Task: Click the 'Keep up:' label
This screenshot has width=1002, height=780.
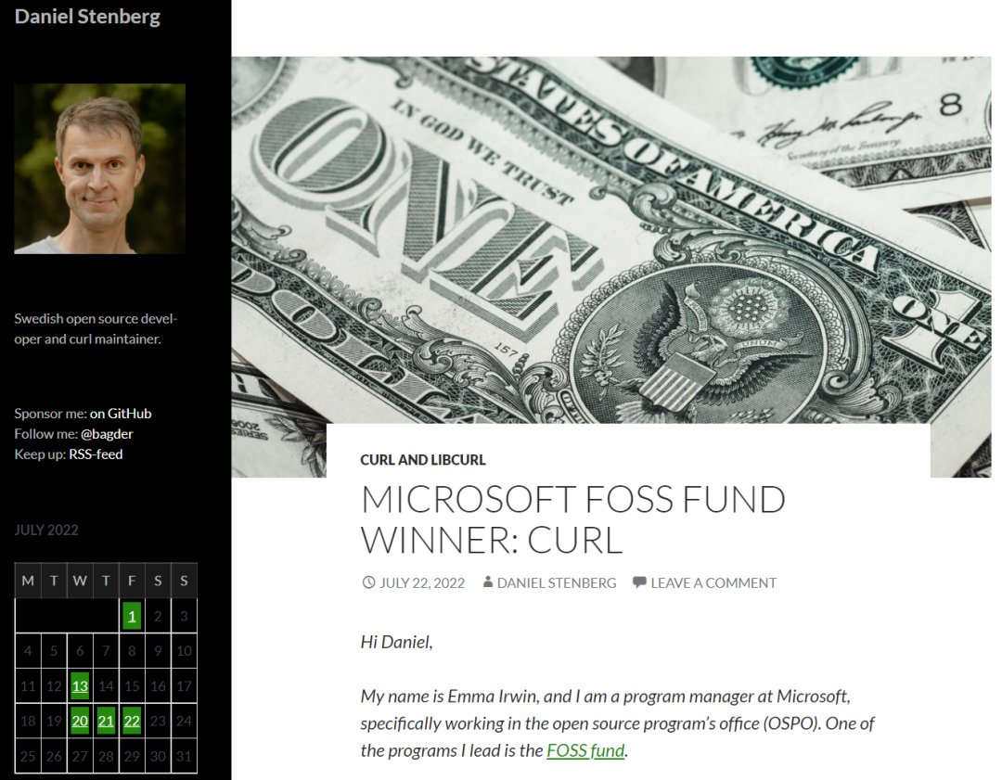Action: coord(40,454)
